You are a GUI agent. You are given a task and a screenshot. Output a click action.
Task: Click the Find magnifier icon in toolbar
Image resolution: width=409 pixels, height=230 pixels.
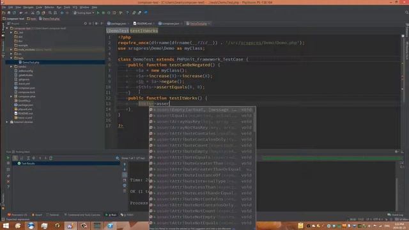50,13
